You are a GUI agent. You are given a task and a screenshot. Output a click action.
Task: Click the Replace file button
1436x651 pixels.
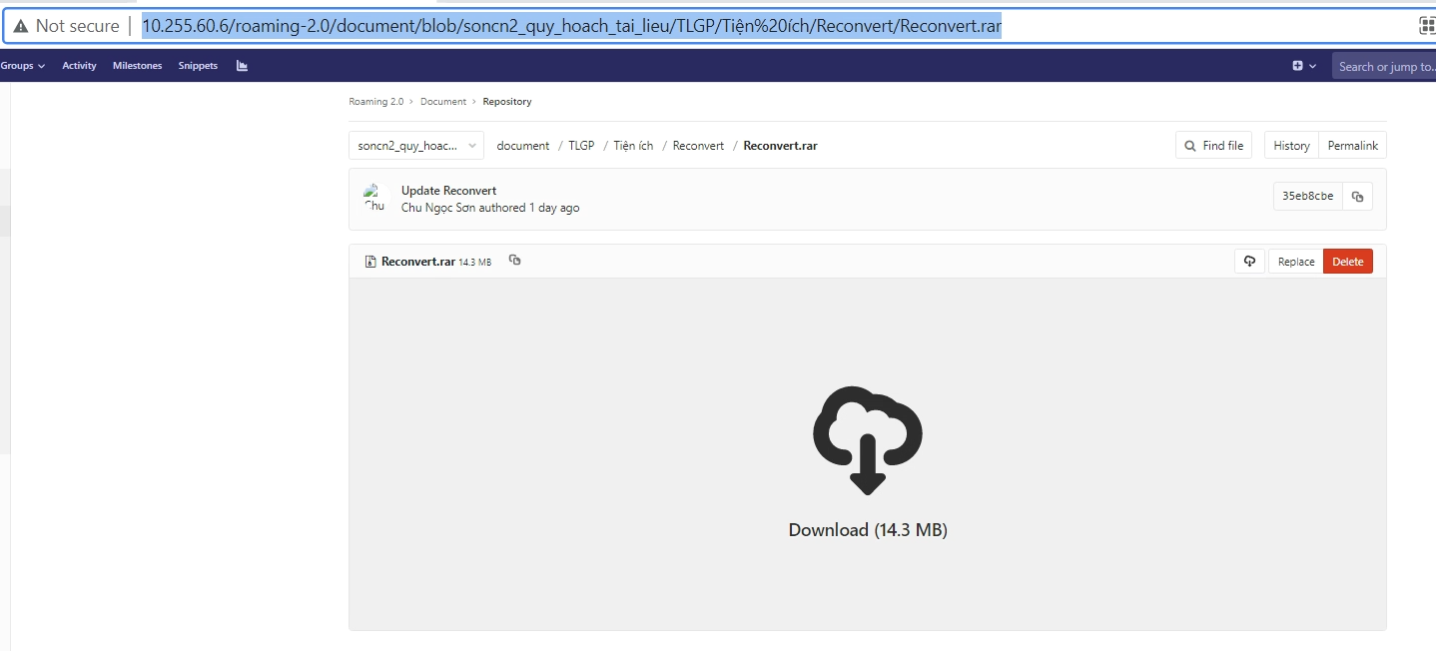coord(1295,262)
